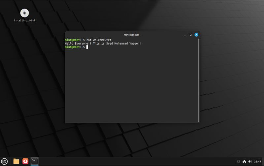Open the sound volume tray icon
The height and width of the screenshot is (166, 264).
(x=250, y=161)
